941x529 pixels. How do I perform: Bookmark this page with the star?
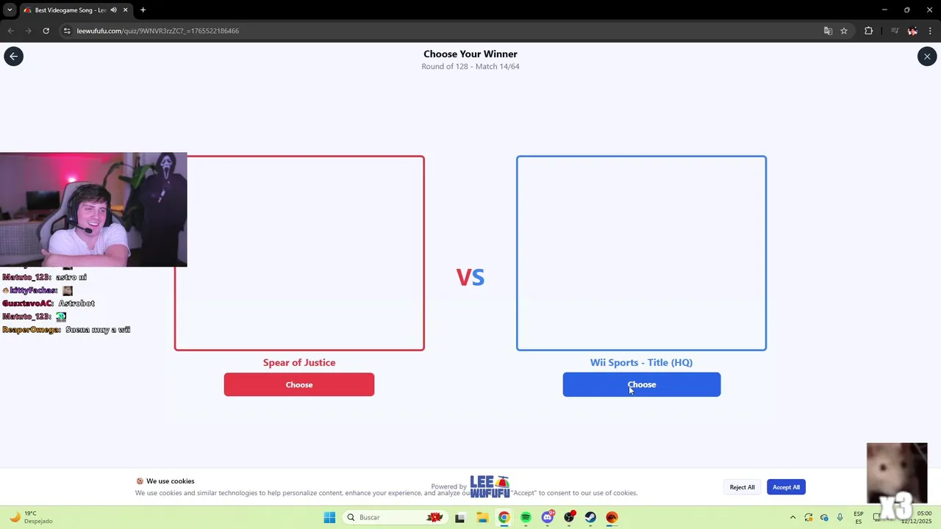[x=844, y=31]
